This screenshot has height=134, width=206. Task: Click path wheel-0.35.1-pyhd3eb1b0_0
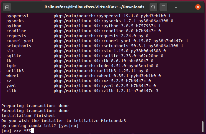(x=130, y=76)
